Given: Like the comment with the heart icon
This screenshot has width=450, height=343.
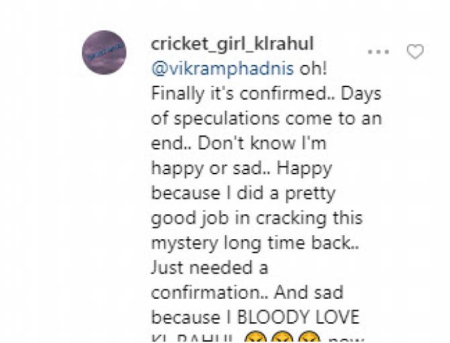Looking at the screenshot, I should point(415,52).
